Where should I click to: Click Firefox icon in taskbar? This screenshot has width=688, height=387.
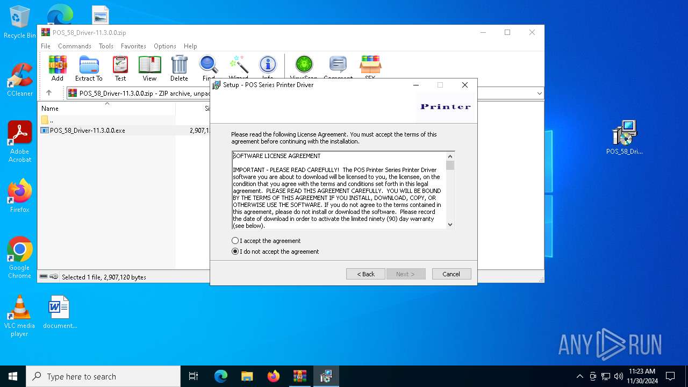point(274,376)
